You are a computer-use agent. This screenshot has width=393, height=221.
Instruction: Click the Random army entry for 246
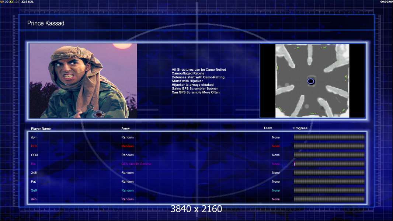click(128, 173)
